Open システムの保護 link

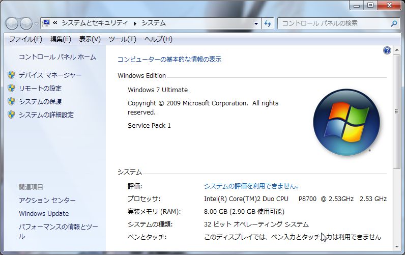(x=40, y=101)
